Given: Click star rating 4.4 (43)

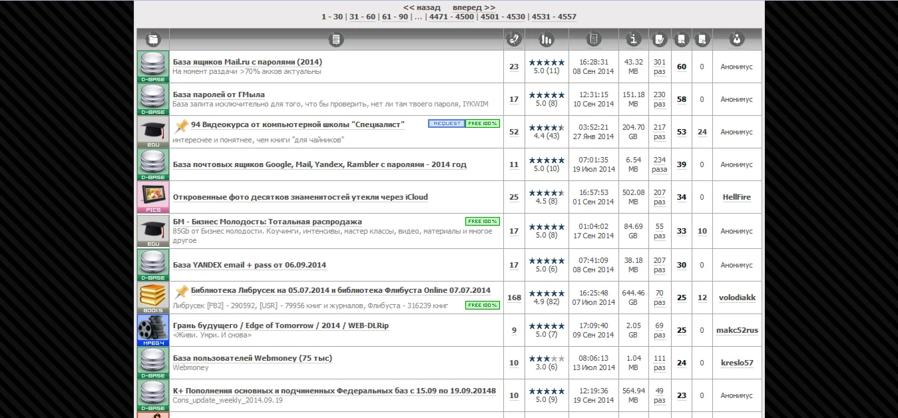Looking at the screenshot, I should pyautogui.click(x=547, y=132).
